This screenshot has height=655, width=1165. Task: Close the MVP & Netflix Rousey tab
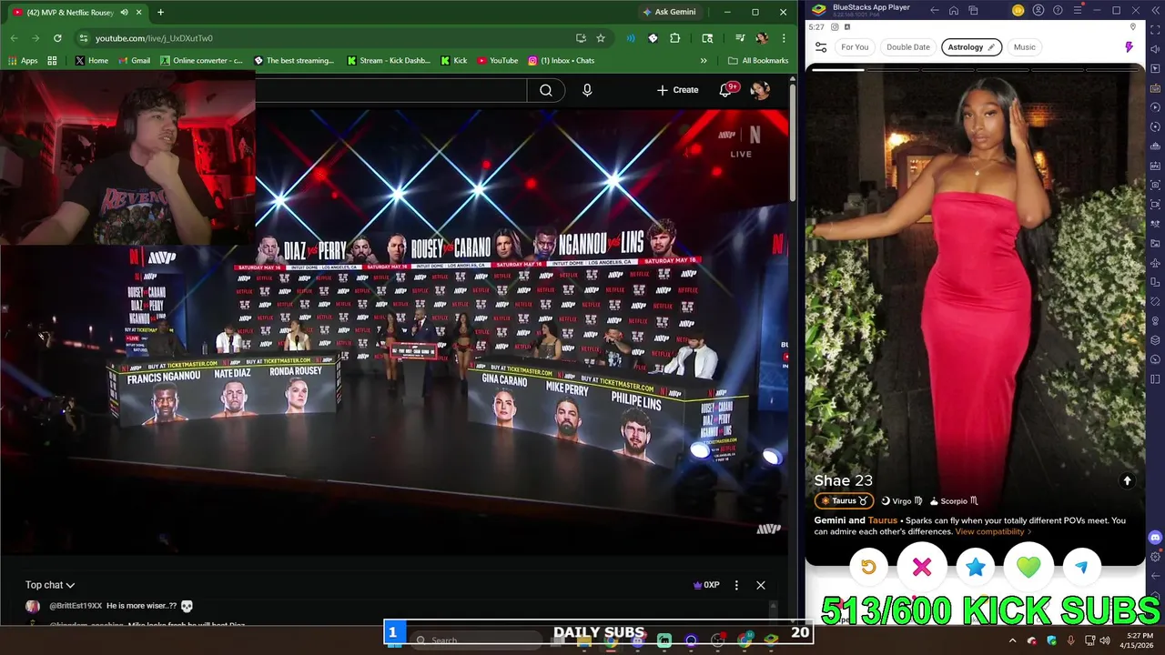[x=138, y=12]
